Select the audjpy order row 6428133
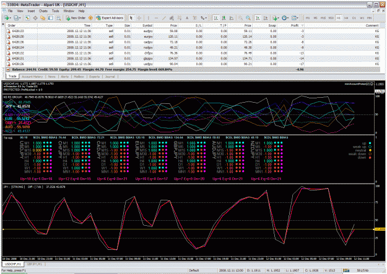 [x=193, y=31]
